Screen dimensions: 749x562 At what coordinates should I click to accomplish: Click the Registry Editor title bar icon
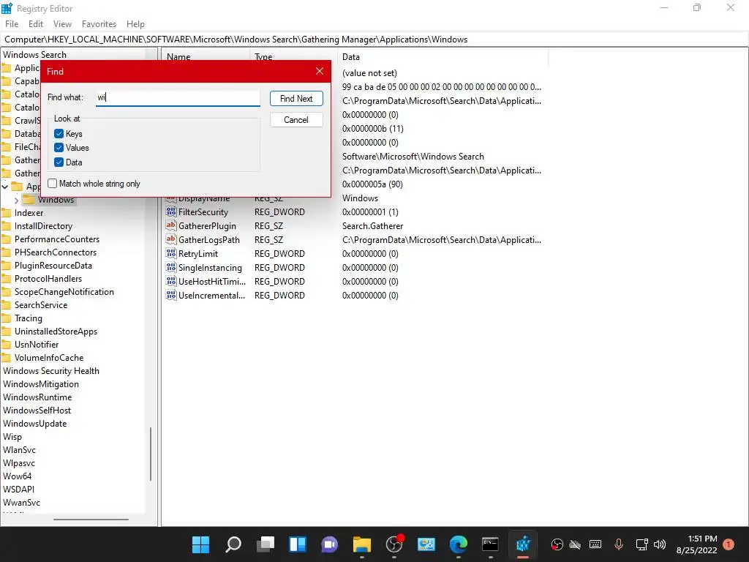7,8
